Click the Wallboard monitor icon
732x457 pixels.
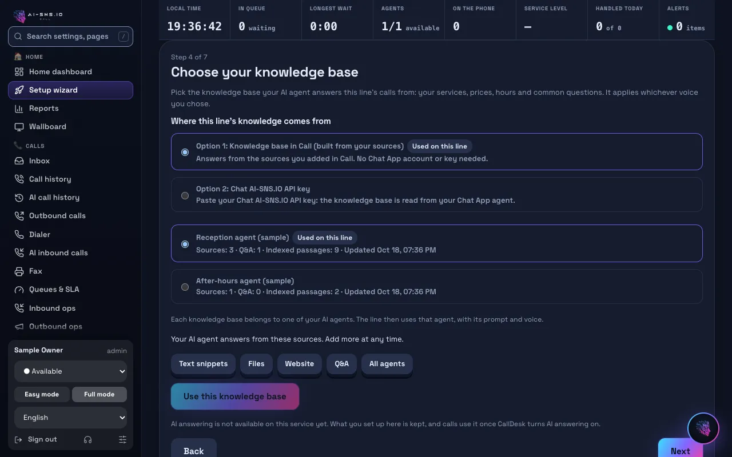[x=19, y=126]
